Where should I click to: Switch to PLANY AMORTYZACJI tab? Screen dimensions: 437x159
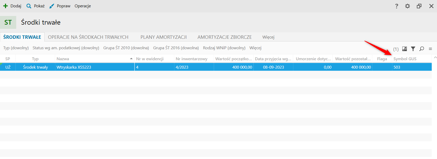tap(164, 37)
